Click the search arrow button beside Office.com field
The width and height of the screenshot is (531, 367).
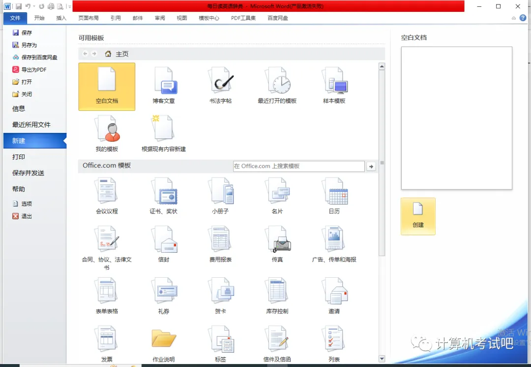371,166
